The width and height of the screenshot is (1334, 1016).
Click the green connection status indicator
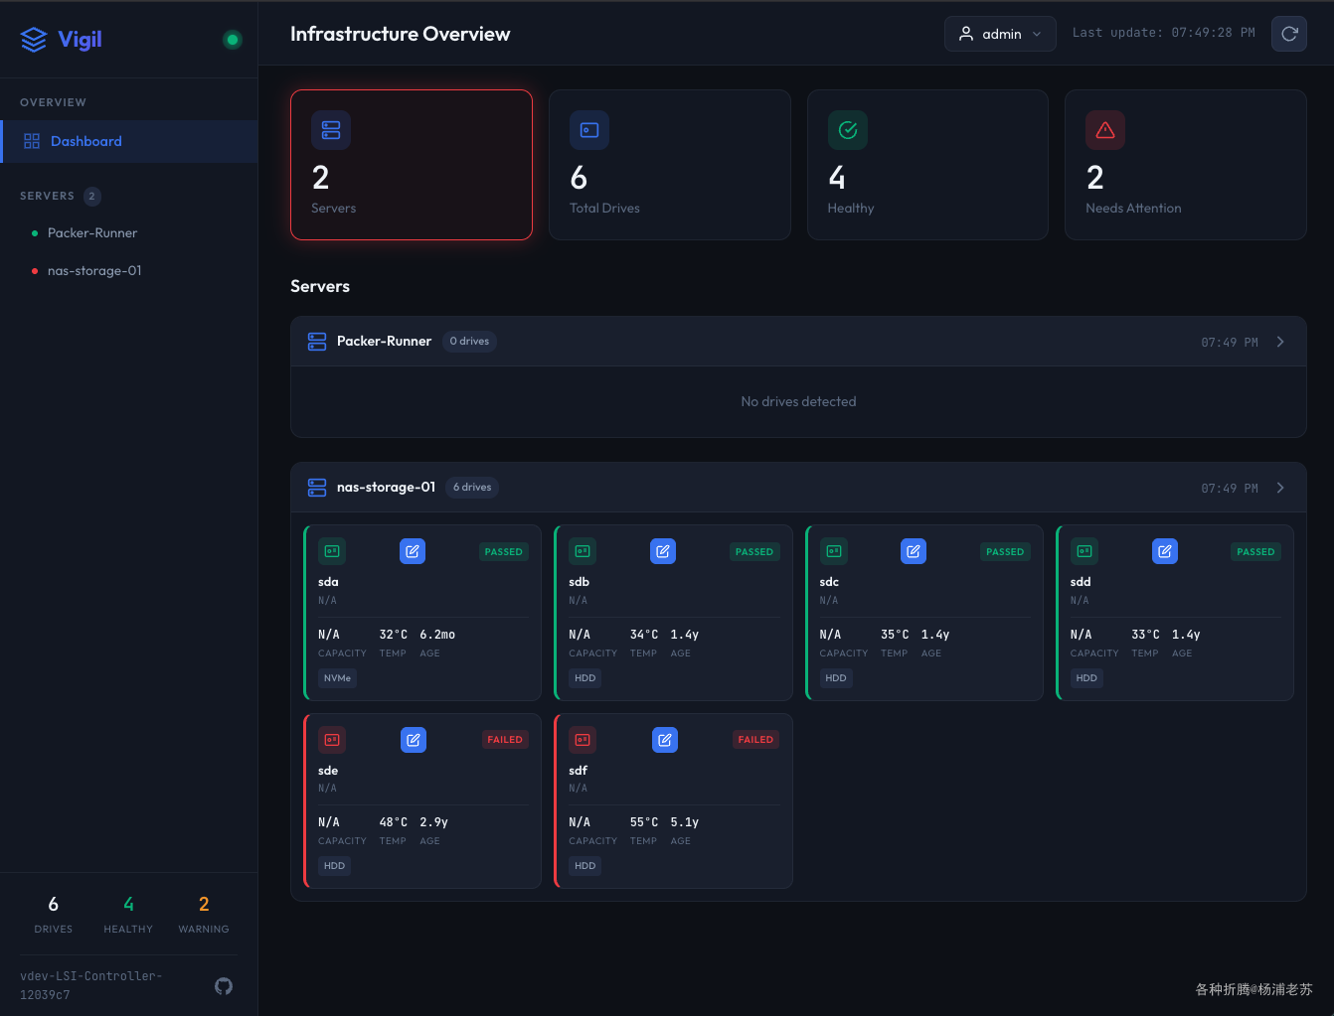[233, 40]
